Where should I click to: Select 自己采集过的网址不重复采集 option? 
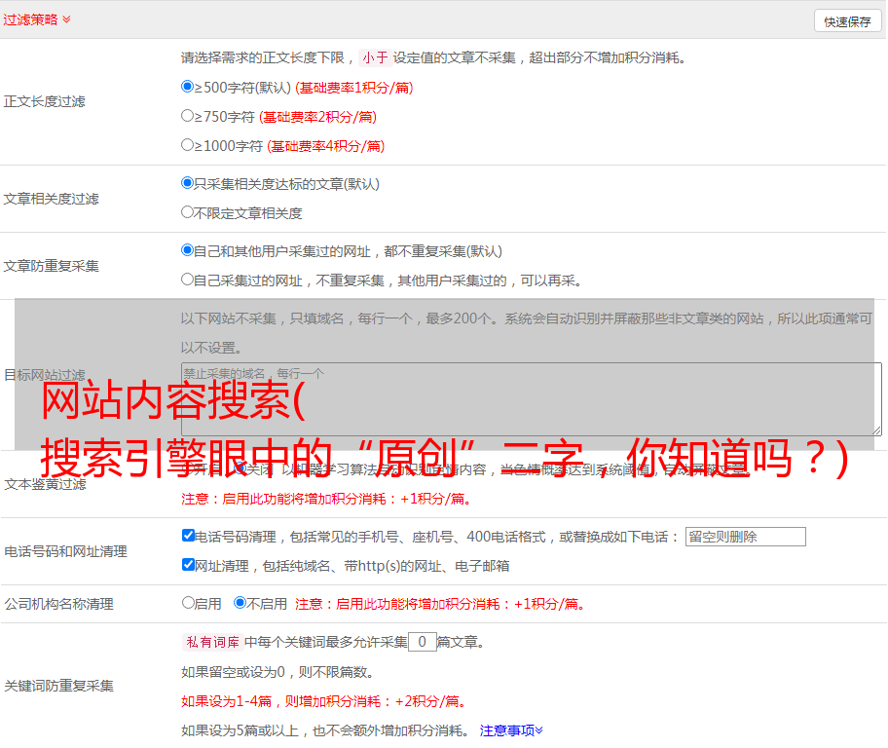click(188, 279)
